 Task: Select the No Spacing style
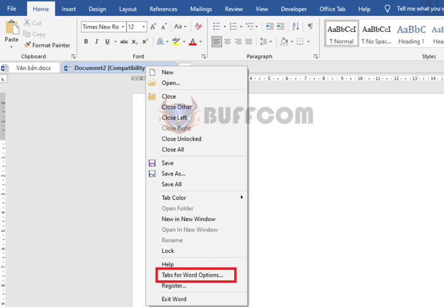376,34
